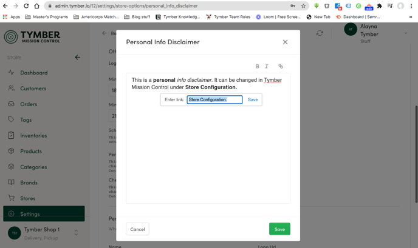The image size is (418, 248).
Task: Collapse the sidebar with the back arrow
Action: [x=77, y=58]
